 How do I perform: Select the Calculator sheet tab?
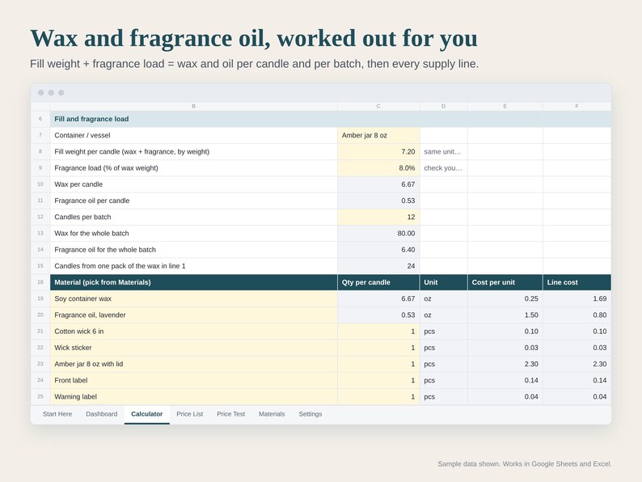147,414
